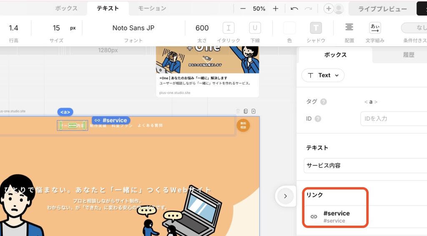Select the よくある質問 nav item on canvas

click(150, 126)
